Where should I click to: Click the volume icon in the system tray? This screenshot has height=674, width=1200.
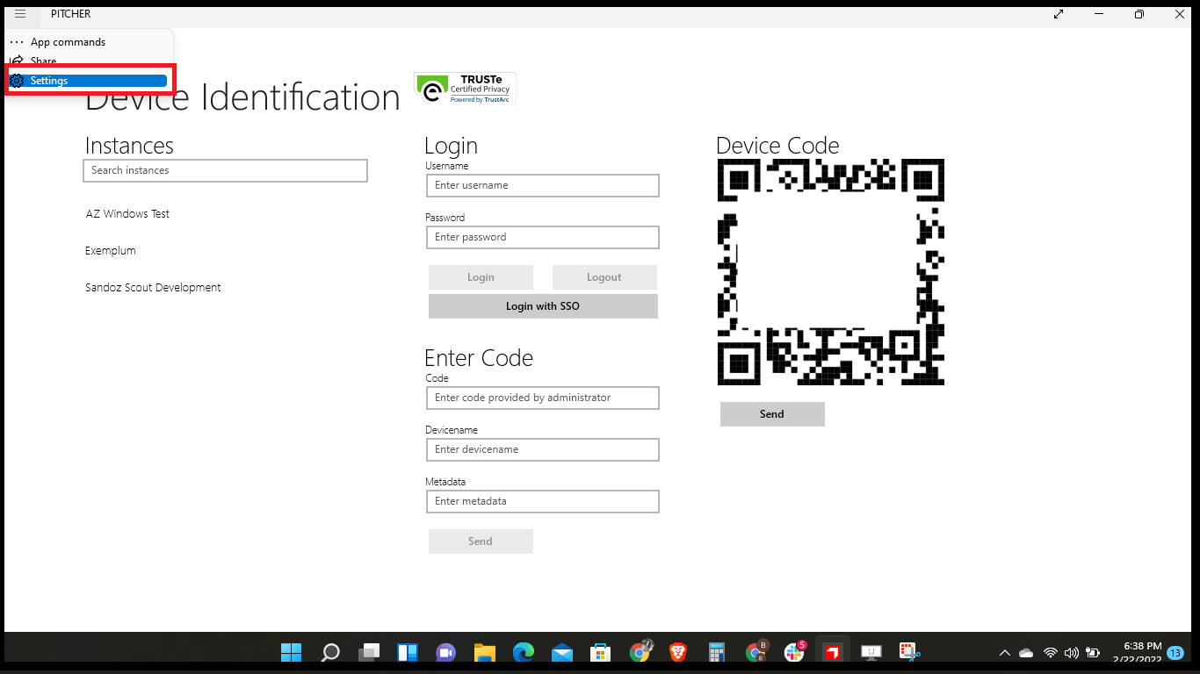pos(1071,652)
